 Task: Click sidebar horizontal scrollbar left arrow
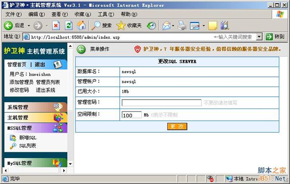click(x=6, y=170)
